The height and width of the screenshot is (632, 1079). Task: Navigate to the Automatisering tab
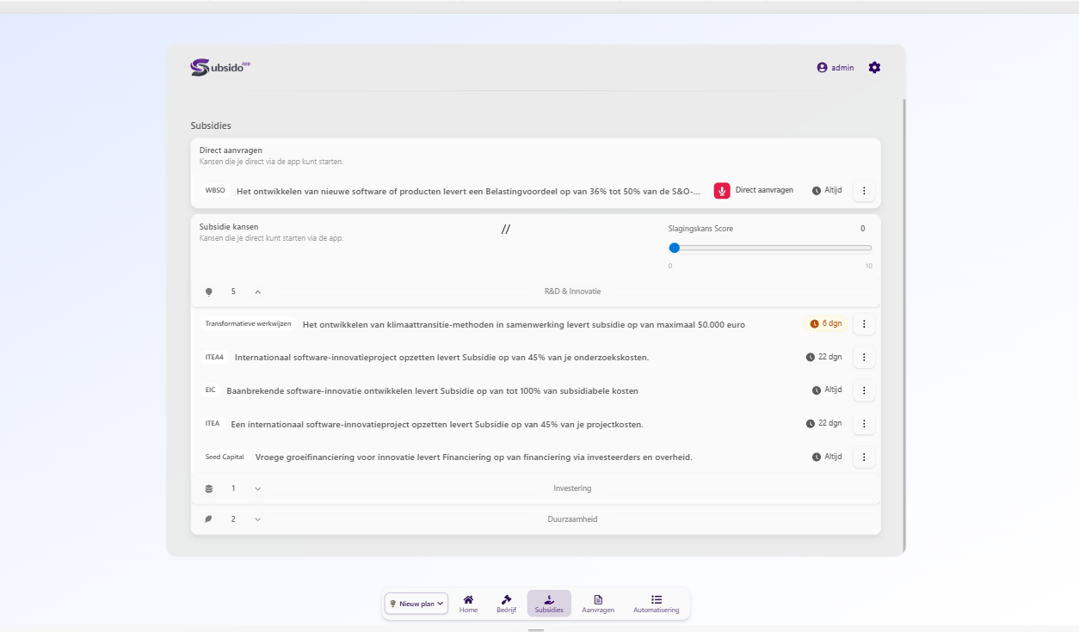656,604
